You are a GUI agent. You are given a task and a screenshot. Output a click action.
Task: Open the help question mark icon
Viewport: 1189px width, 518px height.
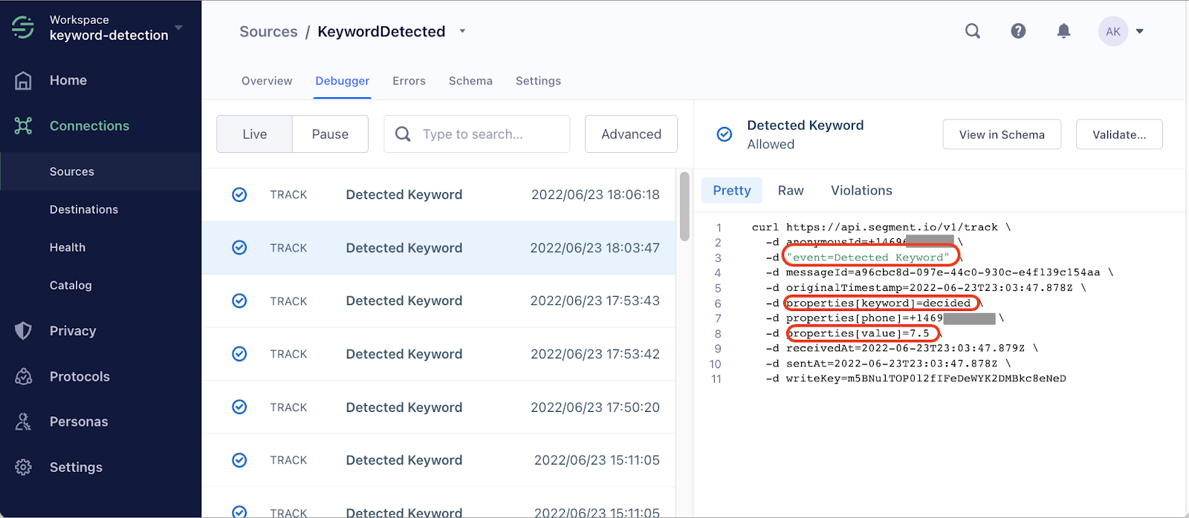[x=1018, y=30]
